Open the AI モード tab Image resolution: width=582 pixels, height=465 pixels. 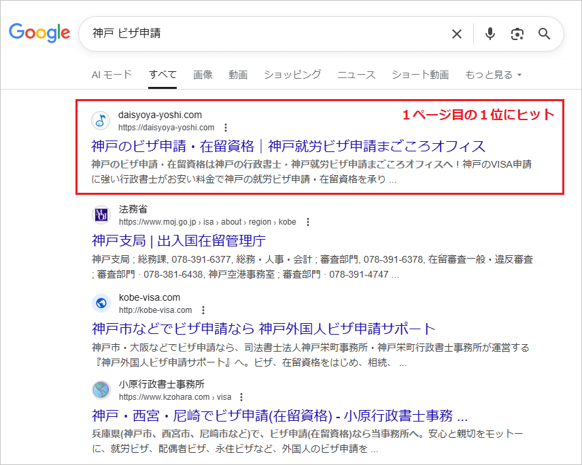click(x=112, y=75)
